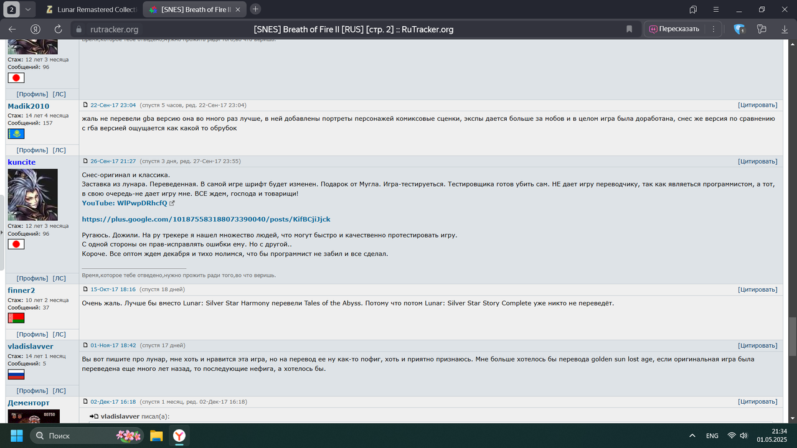Reload the page
Screen dimensions: 797x448
[58, 29]
